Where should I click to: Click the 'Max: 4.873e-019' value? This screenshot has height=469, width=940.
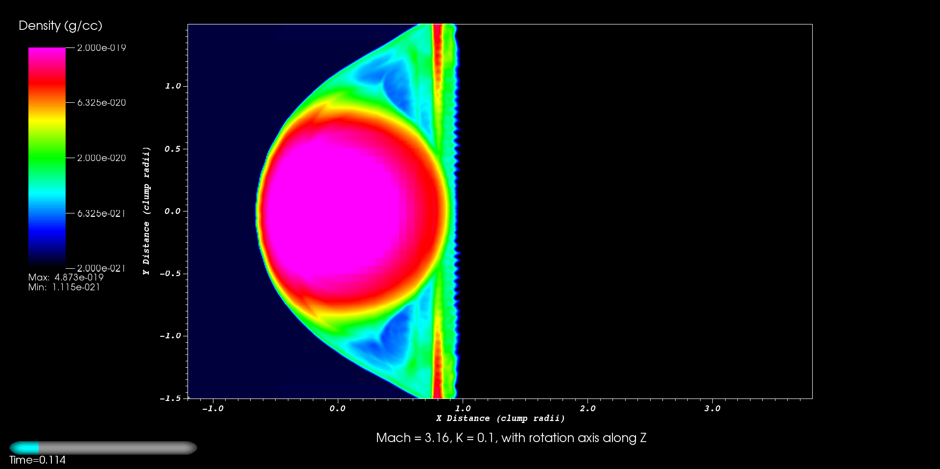coord(66,277)
